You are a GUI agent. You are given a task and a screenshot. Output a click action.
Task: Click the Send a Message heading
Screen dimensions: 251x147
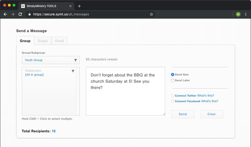(31, 31)
